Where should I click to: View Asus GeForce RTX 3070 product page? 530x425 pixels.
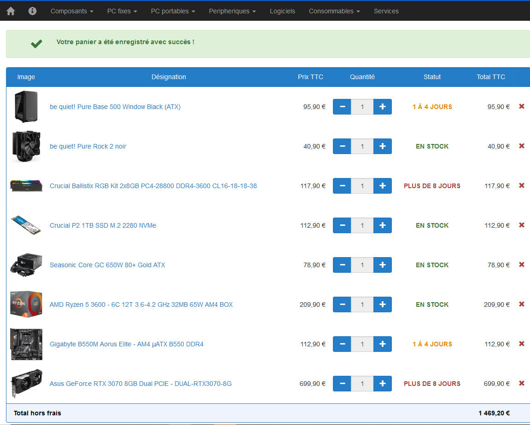[140, 384]
